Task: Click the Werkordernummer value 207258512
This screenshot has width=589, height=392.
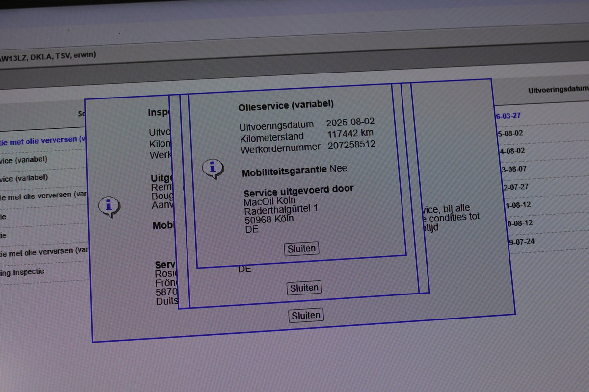Action: pos(351,145)
